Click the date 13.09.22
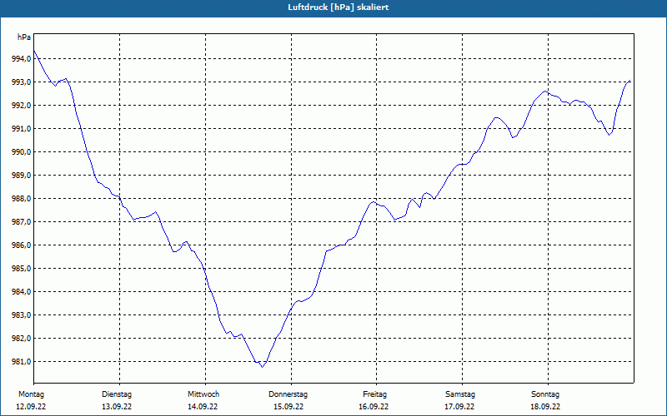Viewport: 667px width, 416px height. click(117, 407)
